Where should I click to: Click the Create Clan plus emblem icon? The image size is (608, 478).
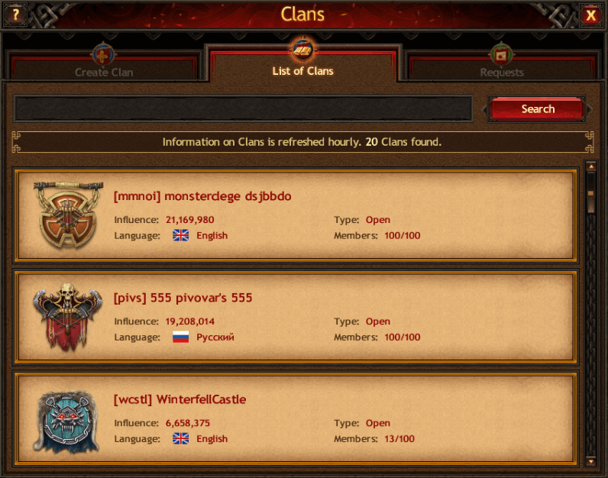(x=103, y=55)
